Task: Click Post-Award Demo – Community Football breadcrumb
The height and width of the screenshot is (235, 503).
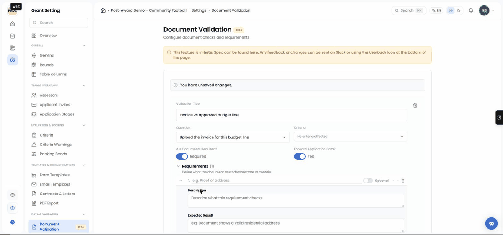Action: coord(149,10)
